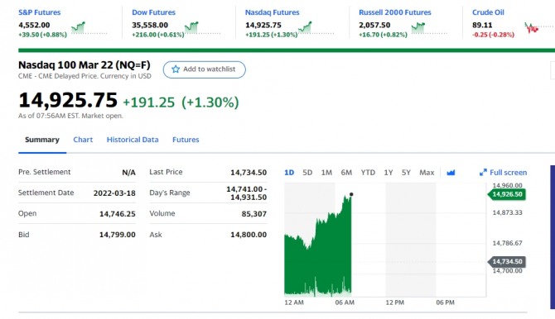Open the Historical Data tab
Screen dimensions: 555x319
tap(133, 140)
